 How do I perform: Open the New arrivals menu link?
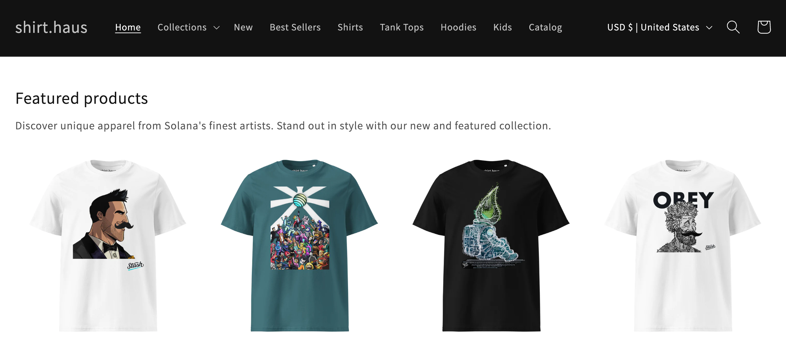click(243, 27)
